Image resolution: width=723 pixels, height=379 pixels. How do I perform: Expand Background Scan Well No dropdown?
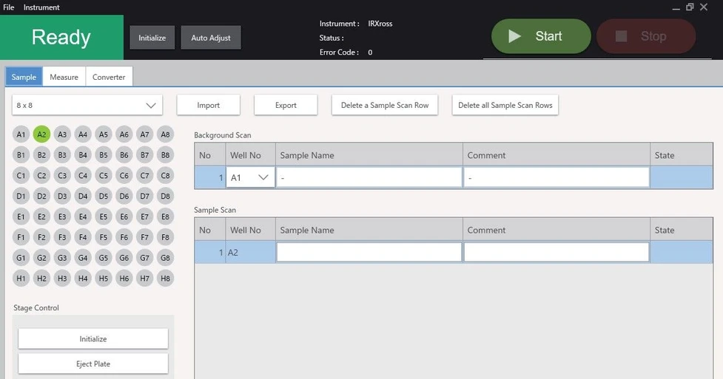click(250, 178)
